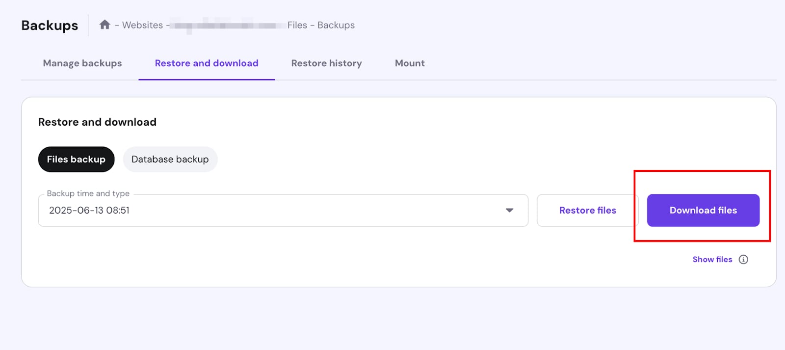The image size is (785, 350).
Task: Click the Show files link
Action: [x=712, y=260]
